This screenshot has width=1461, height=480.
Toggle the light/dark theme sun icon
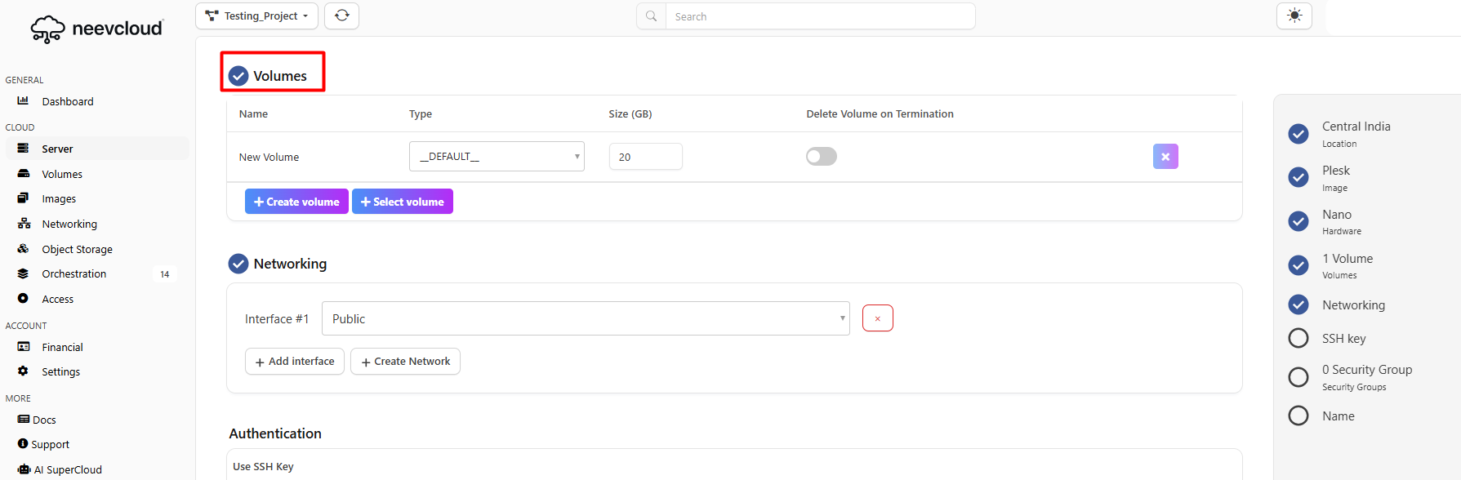coord(1294,16)
